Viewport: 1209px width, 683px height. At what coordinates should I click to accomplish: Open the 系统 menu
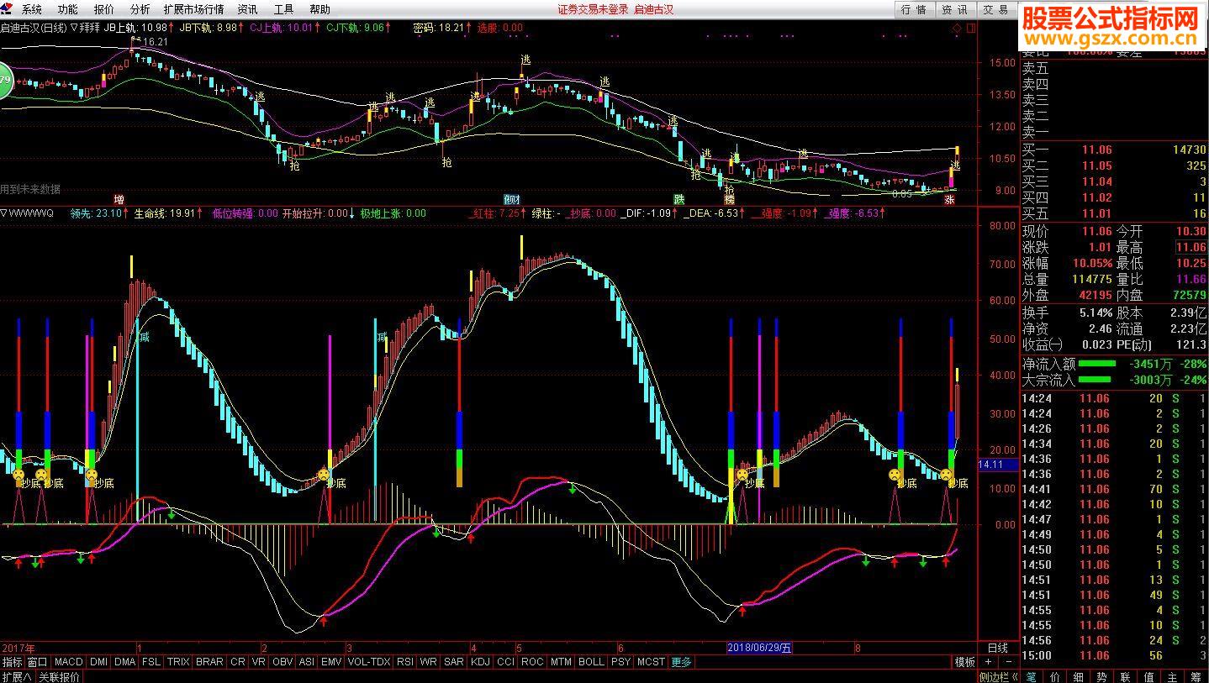(x=32, y=9)
